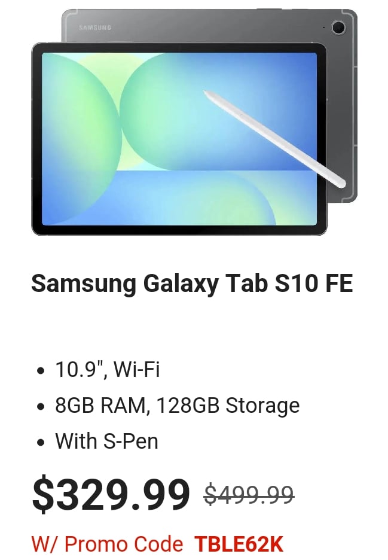The height and width of the screenshot is (560, 388).
Task: Click the tablet's bottom black bezel
Action: click(x=179, y=230)
